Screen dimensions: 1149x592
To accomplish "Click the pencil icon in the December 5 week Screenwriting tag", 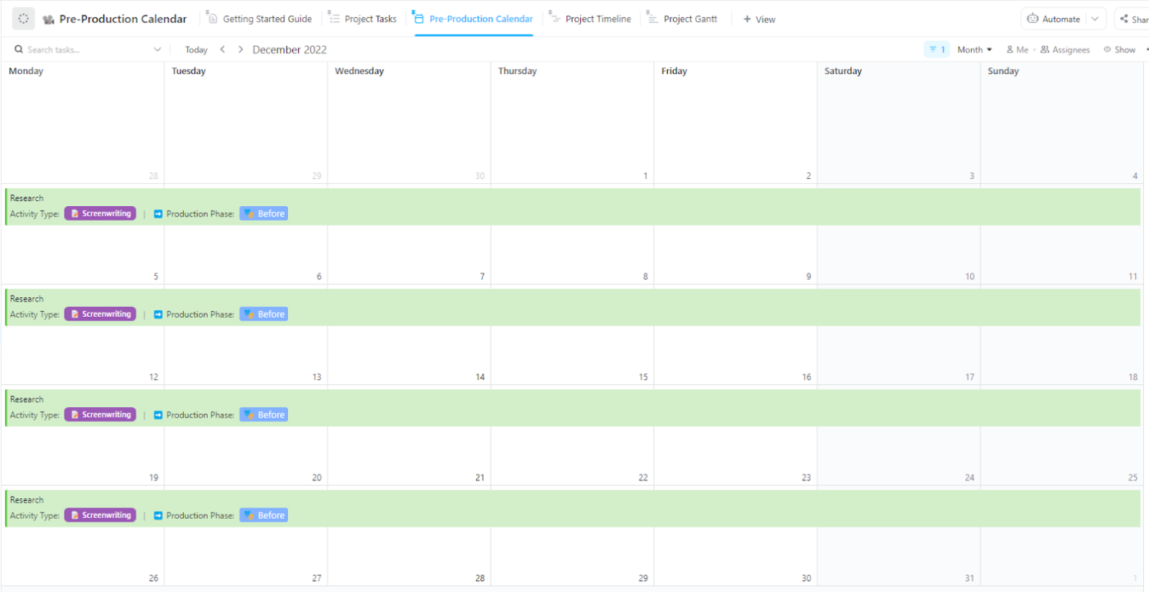I will coord(75,213).
